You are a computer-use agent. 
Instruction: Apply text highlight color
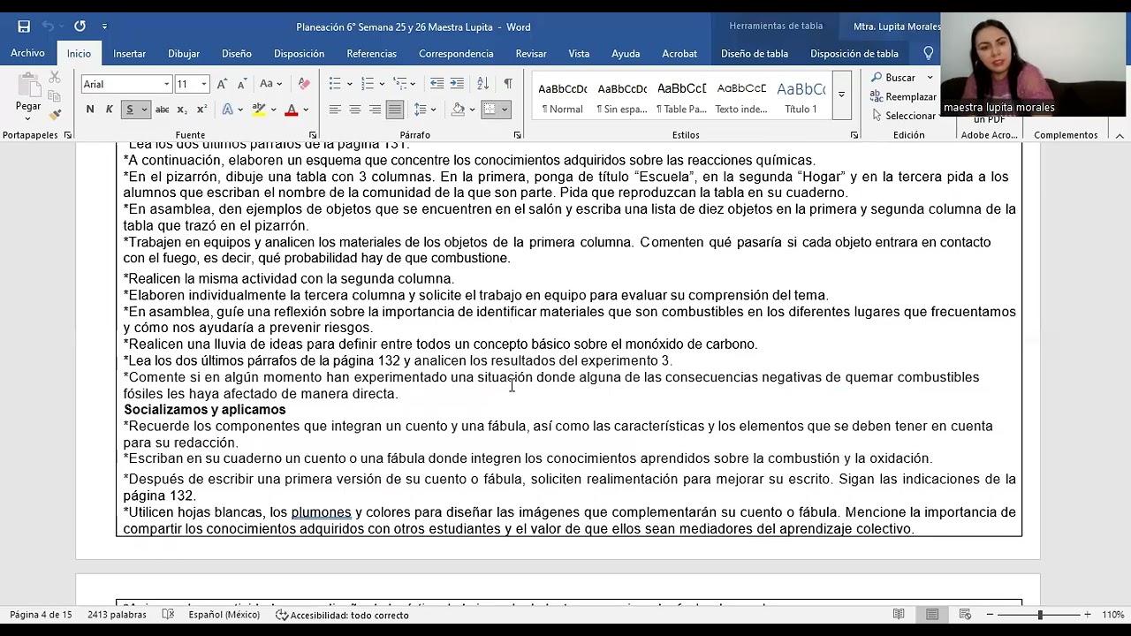pos(258,110)
